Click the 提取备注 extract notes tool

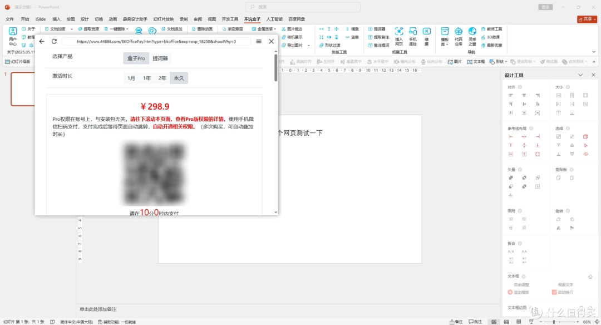click(x=379, y=37)
